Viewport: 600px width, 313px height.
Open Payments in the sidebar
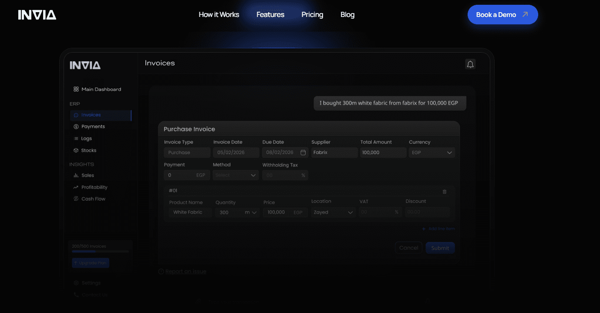(x=93, y=127)
